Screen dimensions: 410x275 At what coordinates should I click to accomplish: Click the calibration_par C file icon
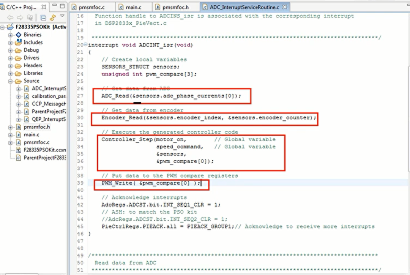point(27,96)
